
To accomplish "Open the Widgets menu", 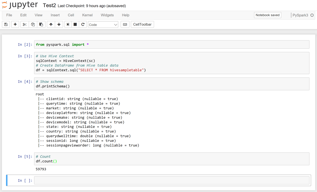I will pyautogui.click(x=107, y=15).
